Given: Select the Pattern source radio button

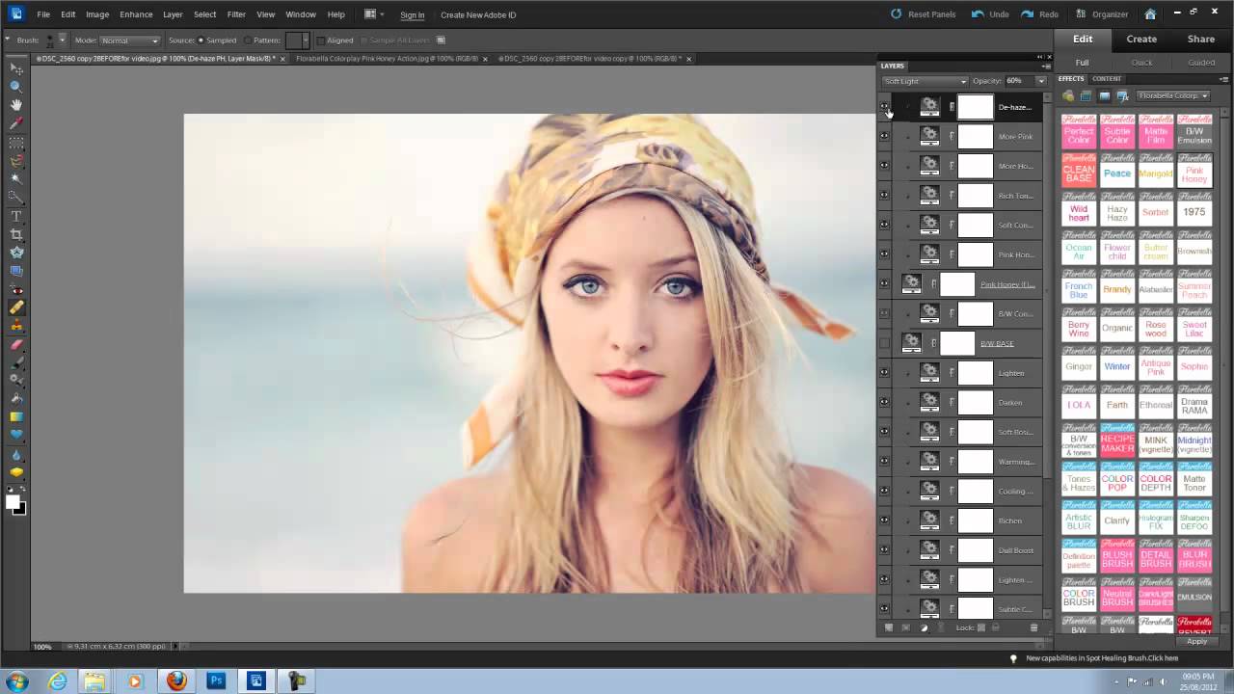Looking at the screenshot, I should click(248, 40).
